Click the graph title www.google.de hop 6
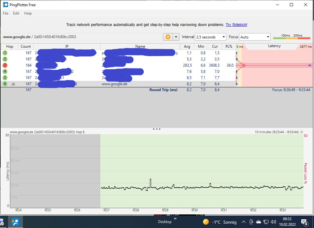This screenshot has height=228, width=314. click(47, 132)
